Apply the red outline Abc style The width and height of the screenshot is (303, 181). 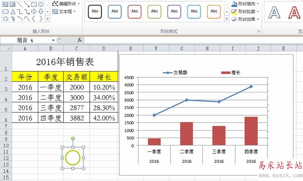134,12
